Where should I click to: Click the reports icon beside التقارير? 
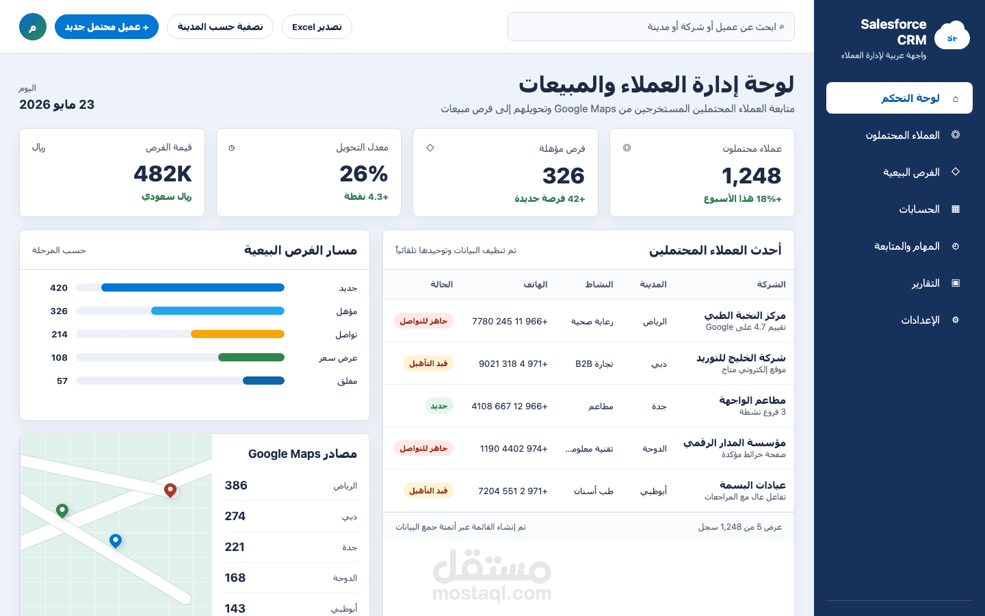pos(956,283)
